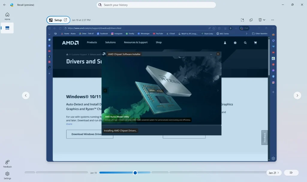The height and width of the screenshot is (182, 307).
Task: Open the three-dot more options menu
Action: tap(272, 20)
